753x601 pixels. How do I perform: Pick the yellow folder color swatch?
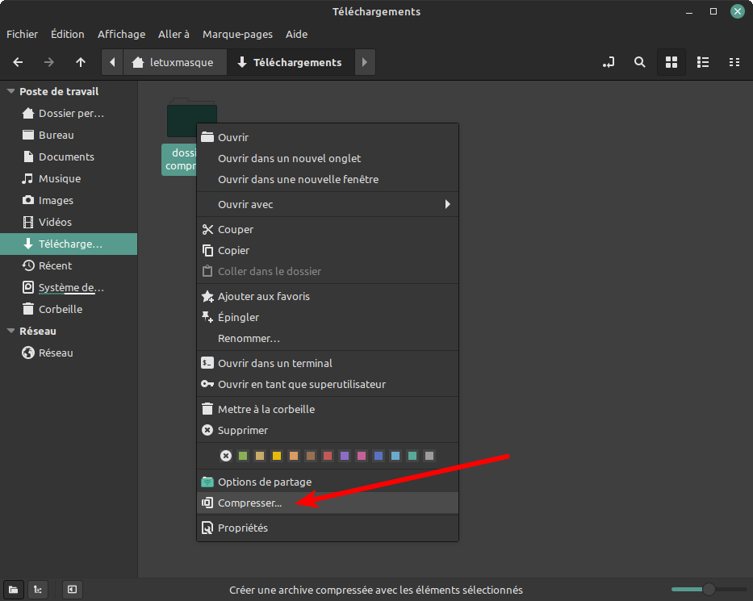click(277, 456)
